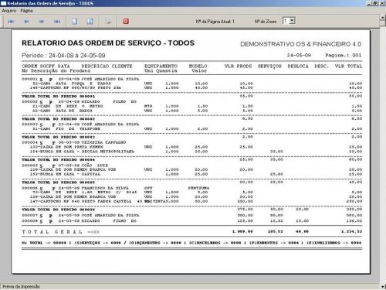The image size is (386, 290).
Task: Click order row 000004 TEIXEIRA CARVALHO
Action: (x=74, y=142)
